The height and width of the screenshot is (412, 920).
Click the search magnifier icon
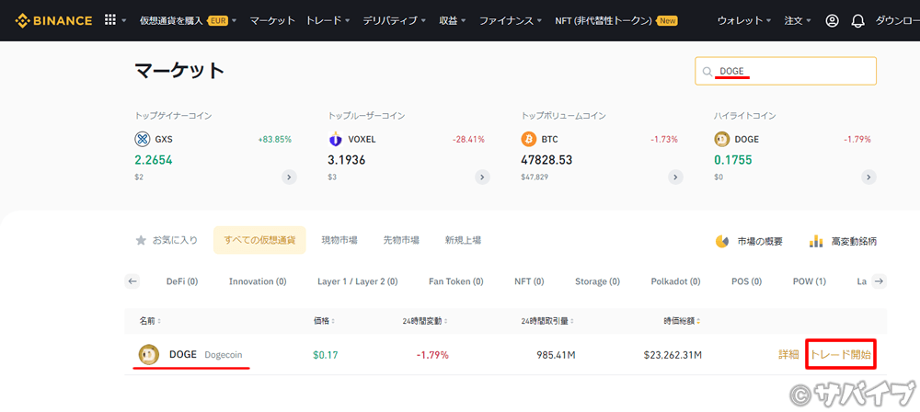point(707,72)
